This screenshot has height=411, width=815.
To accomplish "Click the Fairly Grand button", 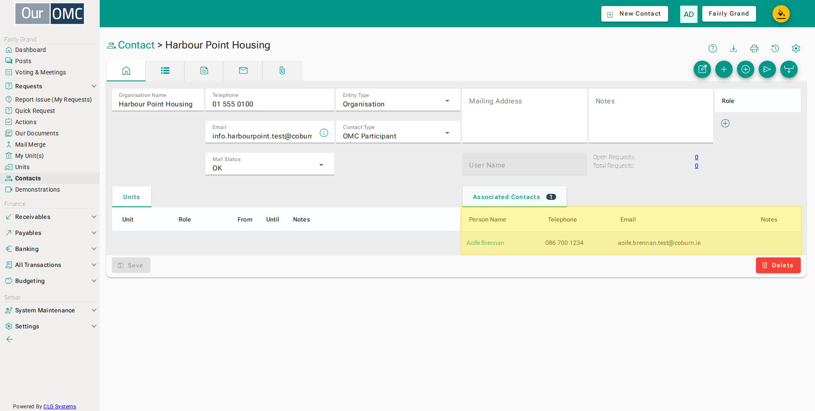I will (729, 14).
